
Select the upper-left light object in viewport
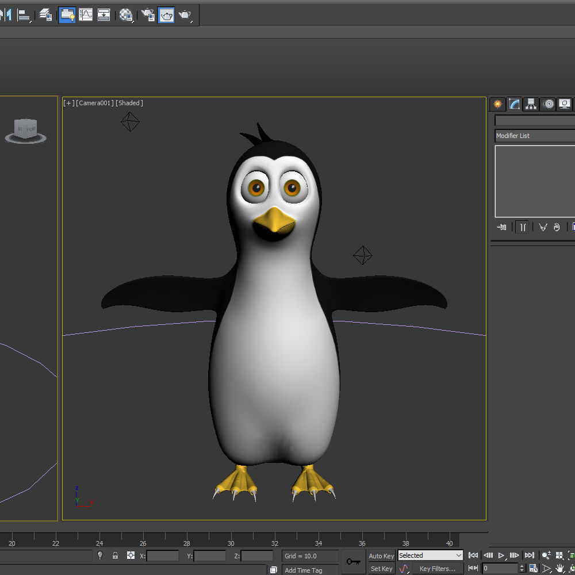pos(130,122)
